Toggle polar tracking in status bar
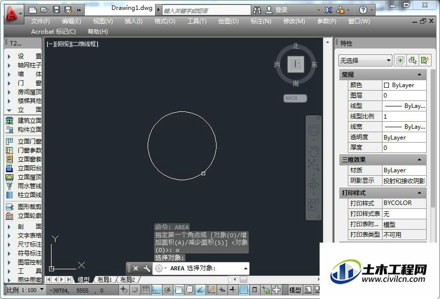This screenshot has width=440, height=299. 167,290
